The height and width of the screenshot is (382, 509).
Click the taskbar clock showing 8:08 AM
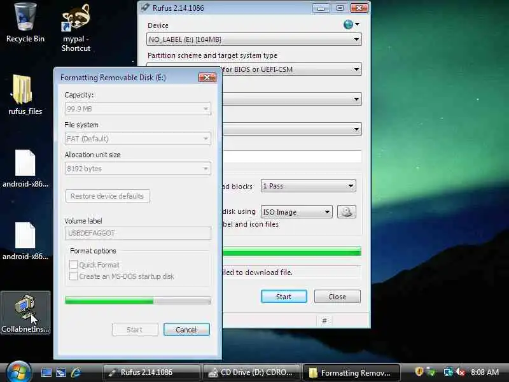pos(485,372)
